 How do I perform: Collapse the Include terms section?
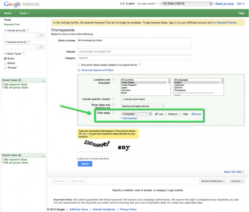5,30
